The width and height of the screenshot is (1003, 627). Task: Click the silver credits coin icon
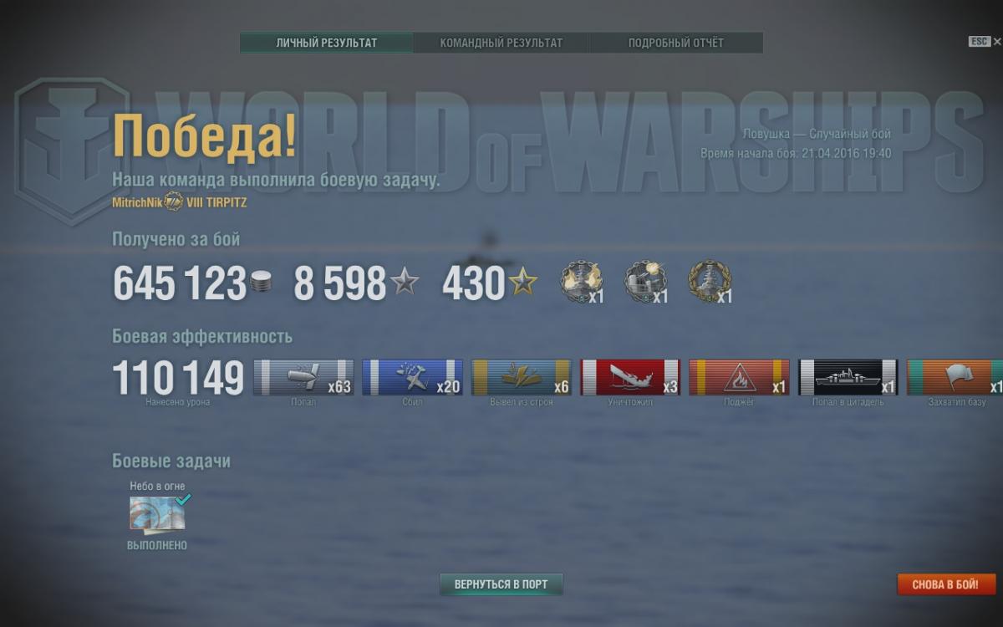click(x=262, y=283)
